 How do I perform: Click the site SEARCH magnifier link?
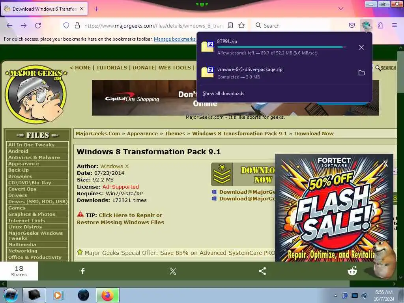(386, 68)
